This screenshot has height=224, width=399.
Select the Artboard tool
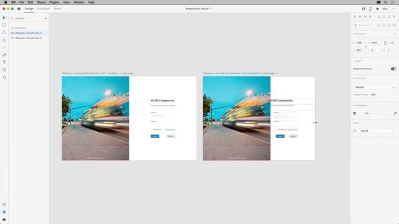(x=4, y=70)
